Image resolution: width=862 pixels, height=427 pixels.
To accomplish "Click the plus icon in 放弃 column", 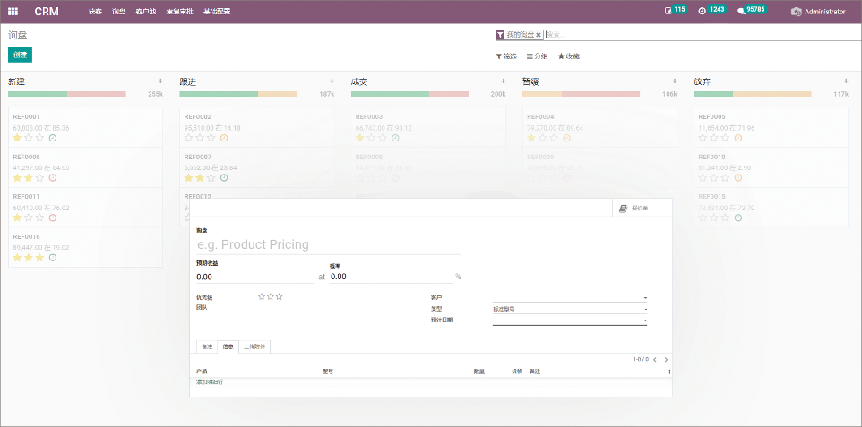I will pyautogui.click(x=846, y=81).
